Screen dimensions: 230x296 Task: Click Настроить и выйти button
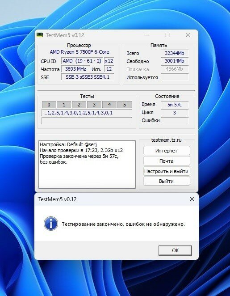tap(167, 171)
